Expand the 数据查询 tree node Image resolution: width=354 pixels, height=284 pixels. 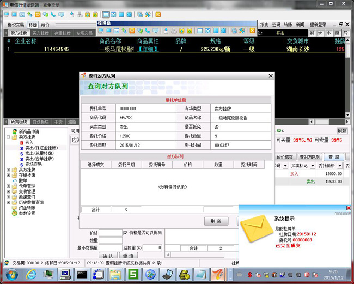click(x=8, y=197)
